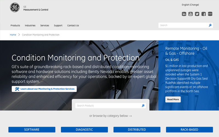Image resolution: width=219 pixels, height=137 pixels.
Task: Click the OIL & GAS label
Action: click(x=172, y=60)
